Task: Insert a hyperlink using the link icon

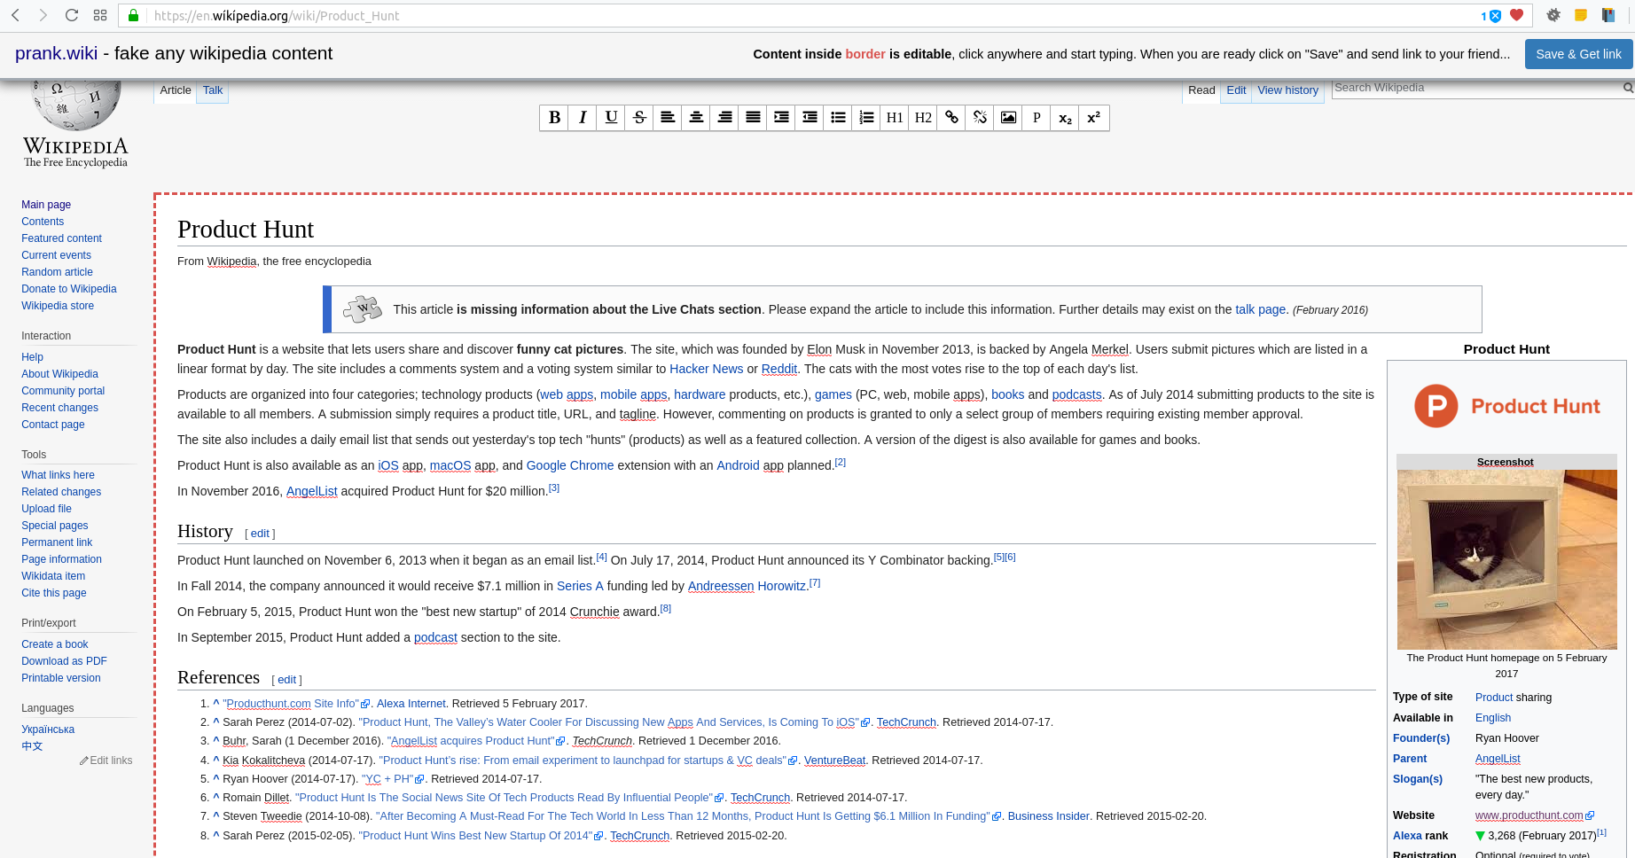Action: (x=950, y=117)
